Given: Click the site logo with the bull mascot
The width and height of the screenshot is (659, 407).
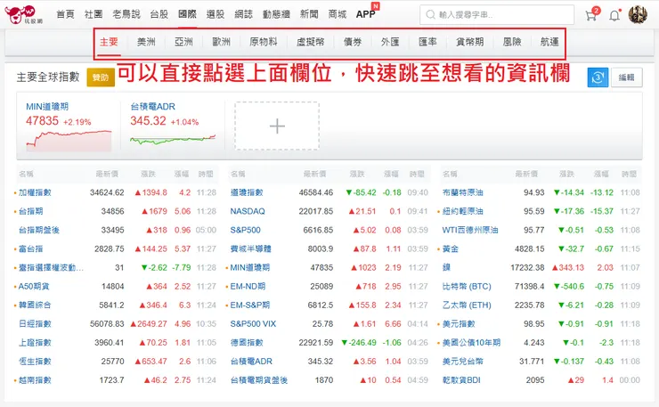Looking at the screenshot, I should [23, 15].
